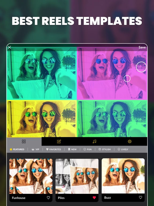Favorite the Buzz template heart
This screenshot has height=206, width=154.
click(141, 197)
